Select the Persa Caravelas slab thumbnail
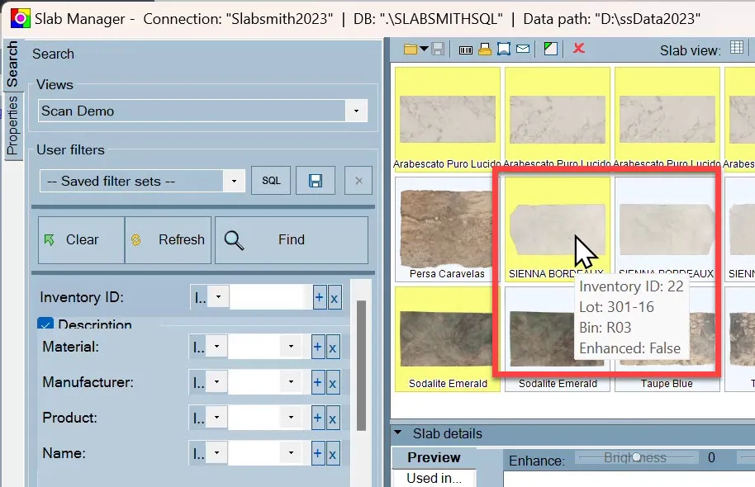Screen dimensions: 755x487 [447, 229]
